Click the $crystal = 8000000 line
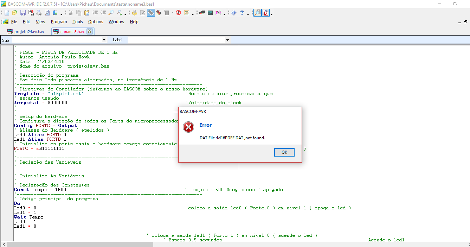This screenshot has width=470, height=247. click(40, 103)
